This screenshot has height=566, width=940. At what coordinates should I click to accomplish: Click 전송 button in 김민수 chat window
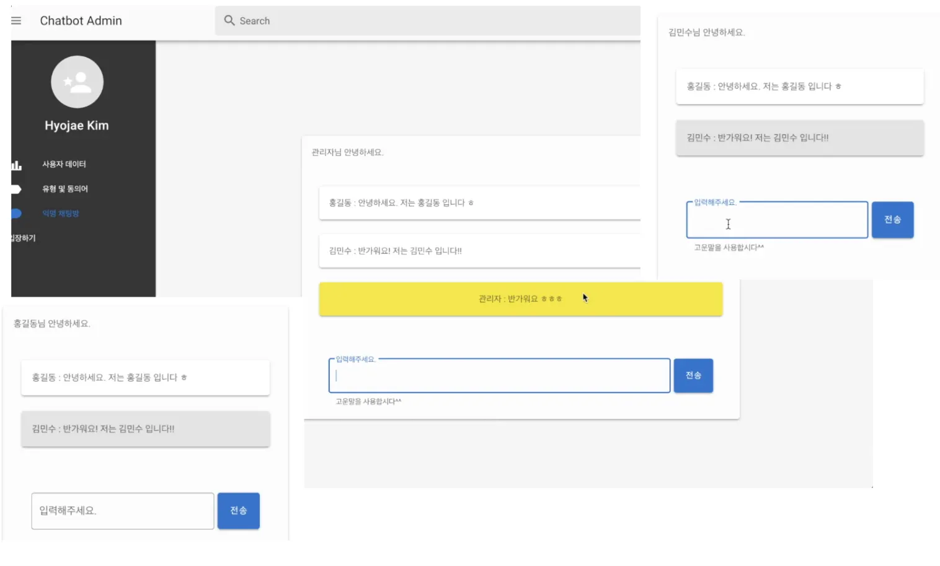892,220
